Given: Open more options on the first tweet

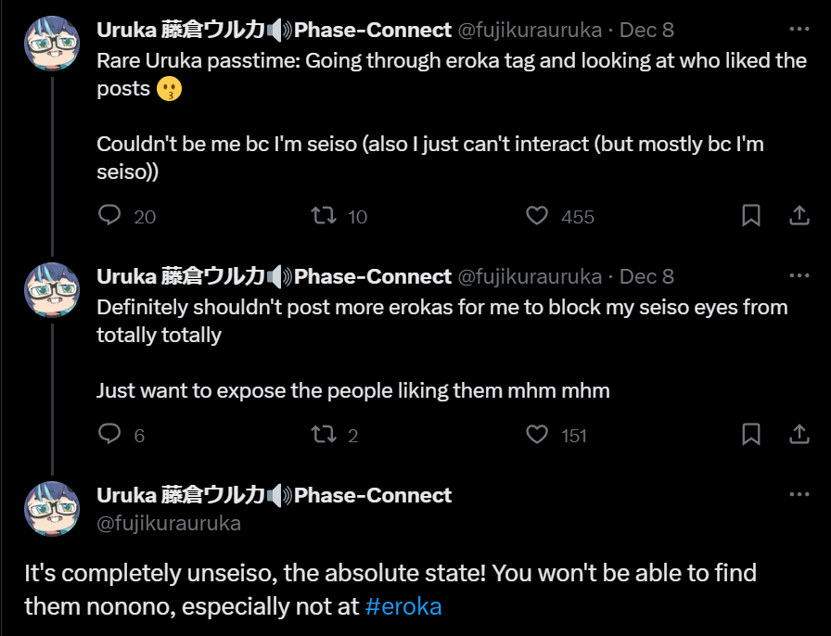Looking at the screenshot, I should (799, 29).
